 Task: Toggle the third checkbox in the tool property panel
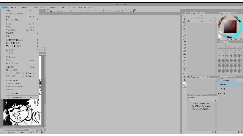click(x=191, y=109)
